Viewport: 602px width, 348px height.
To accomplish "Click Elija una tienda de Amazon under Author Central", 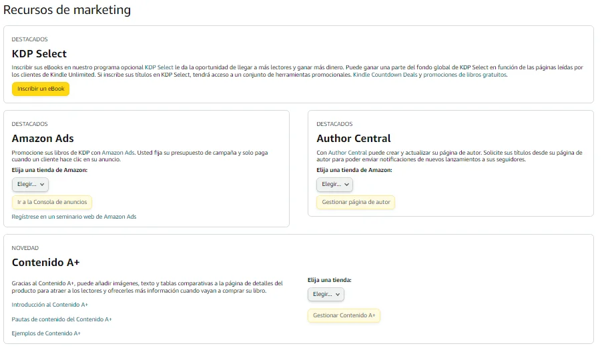I will (x=354, y=170).
